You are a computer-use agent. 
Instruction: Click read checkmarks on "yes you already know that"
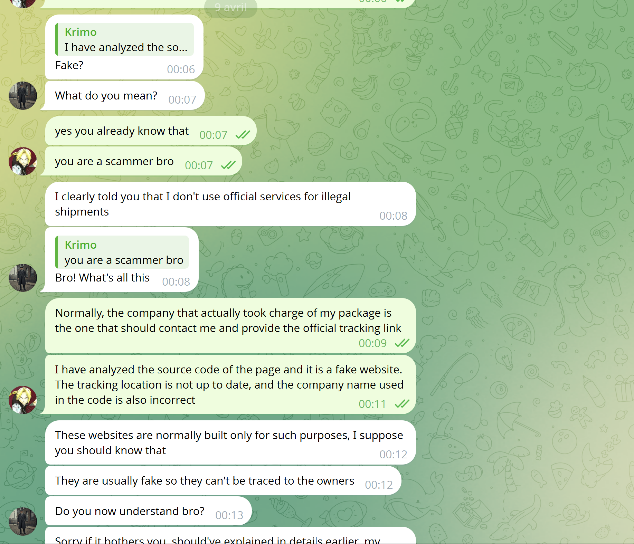point(243,135)
